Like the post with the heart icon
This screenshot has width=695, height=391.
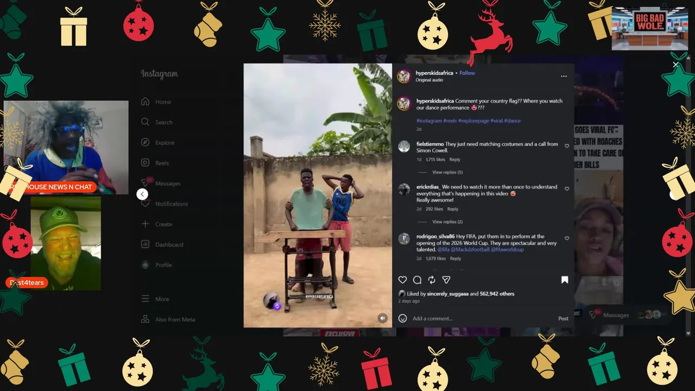[x=402, y=280]
